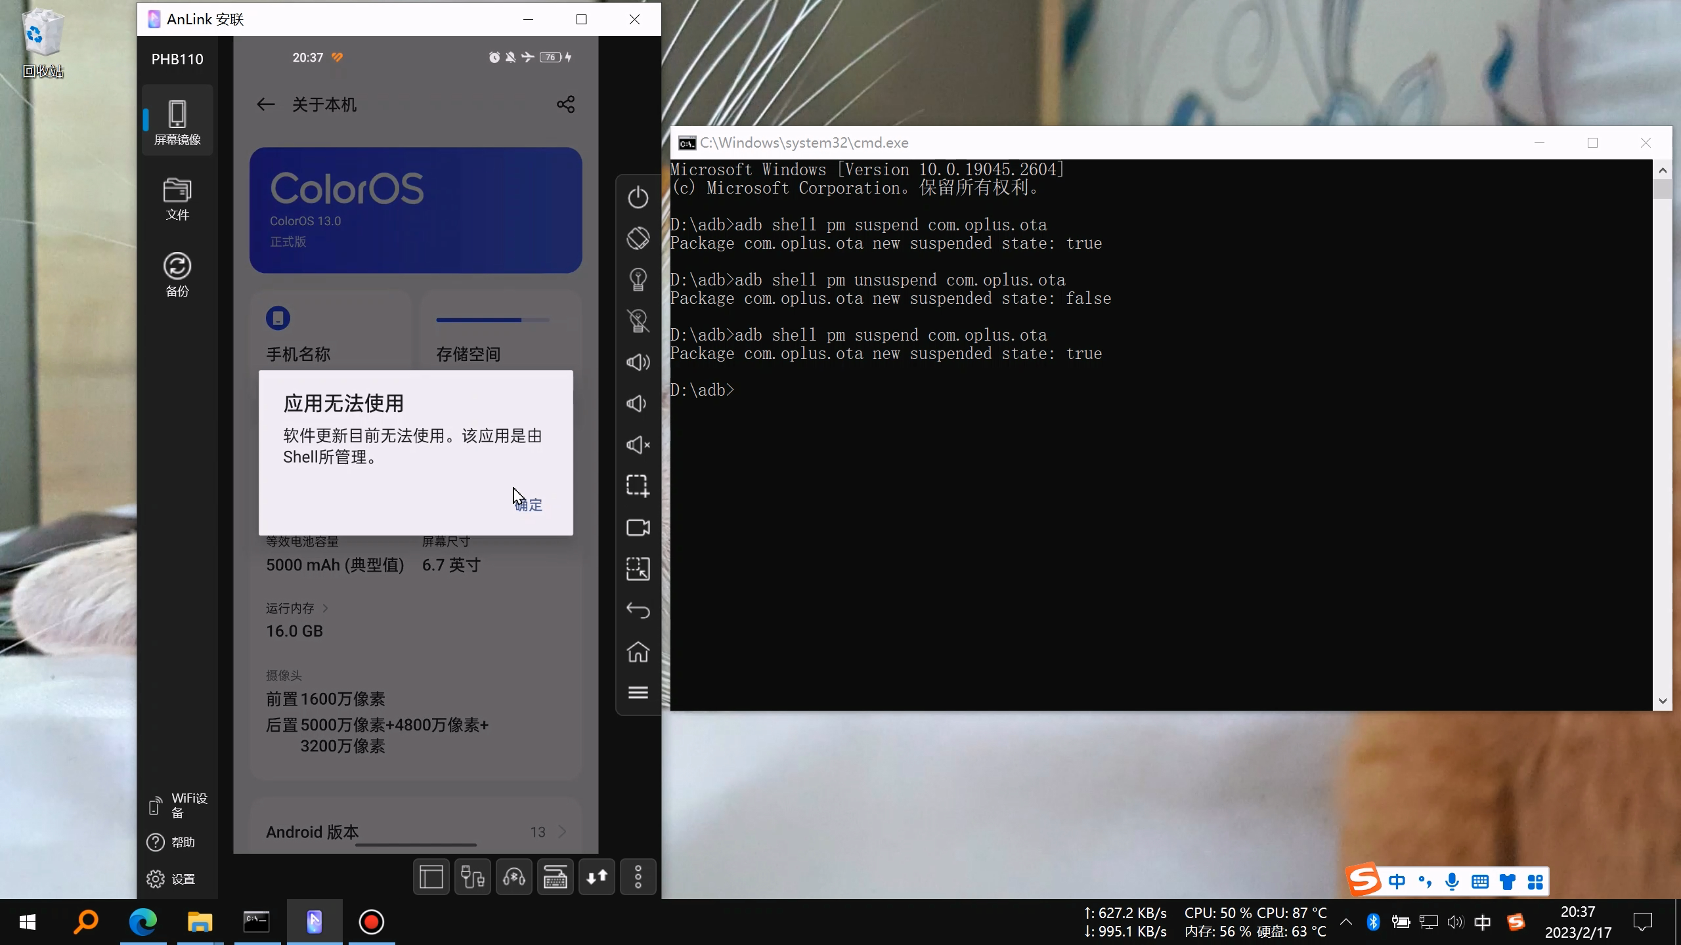Turn on the phone screen light bulb icon

[638, 280]
